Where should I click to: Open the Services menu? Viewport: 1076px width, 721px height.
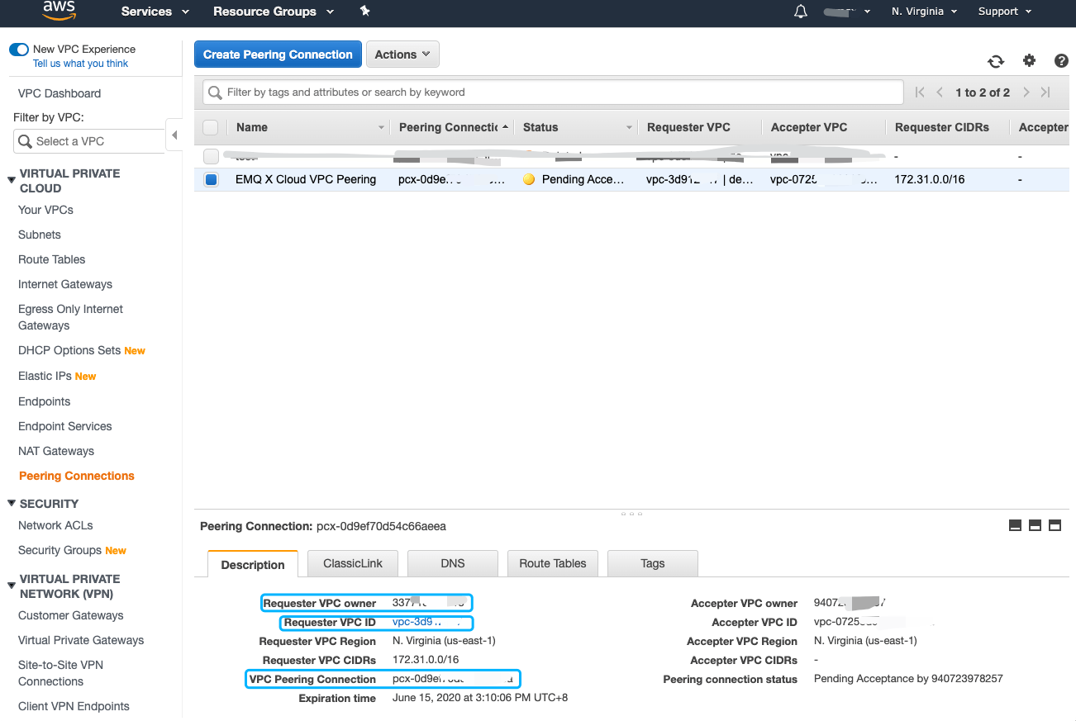147,12
